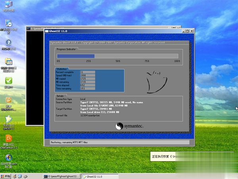Click the 100% marker under progress bar
This screenshot has height=179, width=238.
coord(177,61)
